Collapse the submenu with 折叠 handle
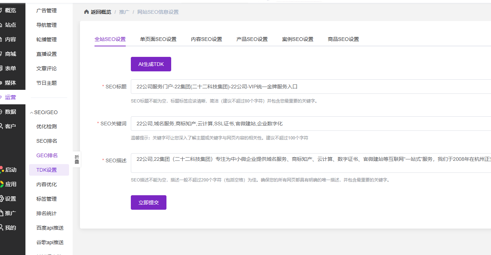This screenshot has height=255, width=491. click(x=77, y=159)
